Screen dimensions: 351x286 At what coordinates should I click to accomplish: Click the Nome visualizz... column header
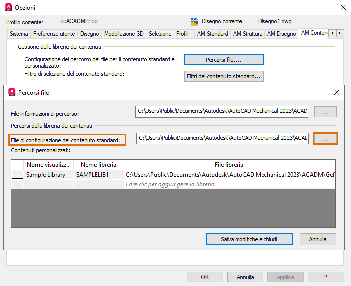point(49,165)
